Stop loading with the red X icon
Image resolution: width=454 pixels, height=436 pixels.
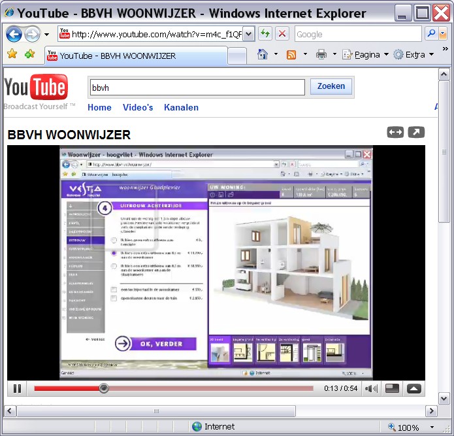pyautogui.click(x=282, y=34)
